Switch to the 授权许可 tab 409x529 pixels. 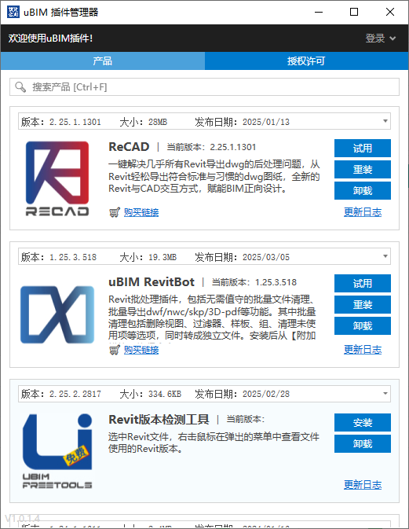pos(306,61)
